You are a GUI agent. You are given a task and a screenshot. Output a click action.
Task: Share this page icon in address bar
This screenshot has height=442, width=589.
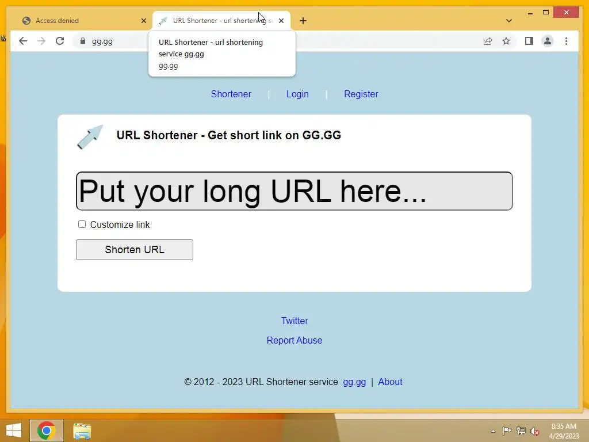(488, 41)
